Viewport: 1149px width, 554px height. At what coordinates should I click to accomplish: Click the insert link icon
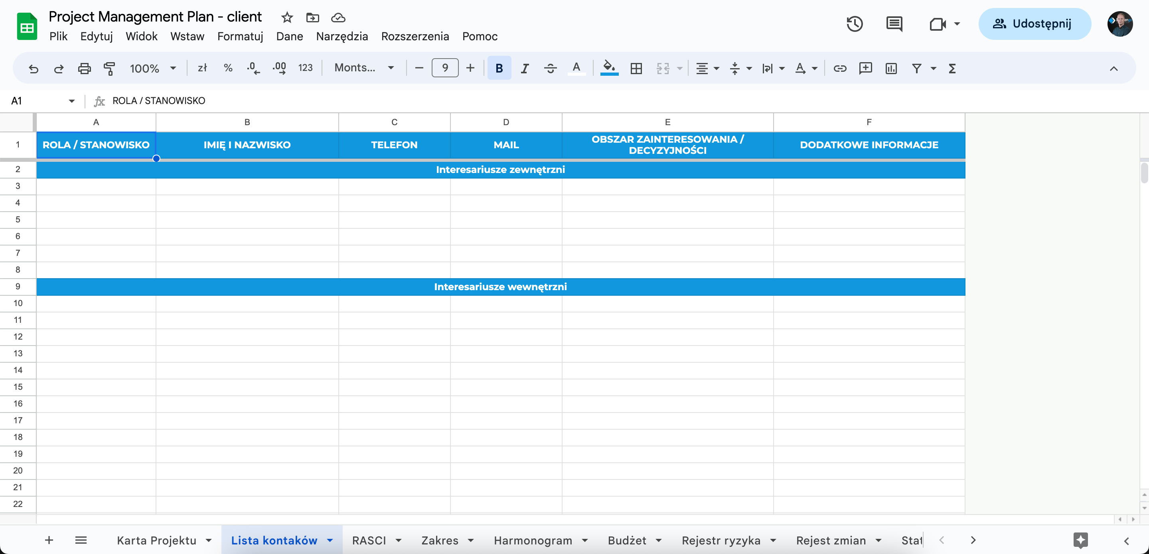840,68
